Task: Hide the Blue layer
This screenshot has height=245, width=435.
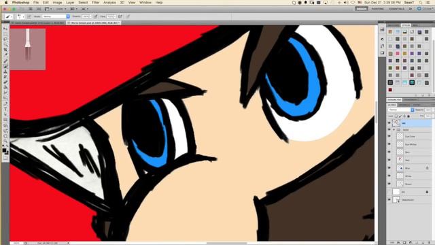Action: pyautogui.click(x=389, y=168)
